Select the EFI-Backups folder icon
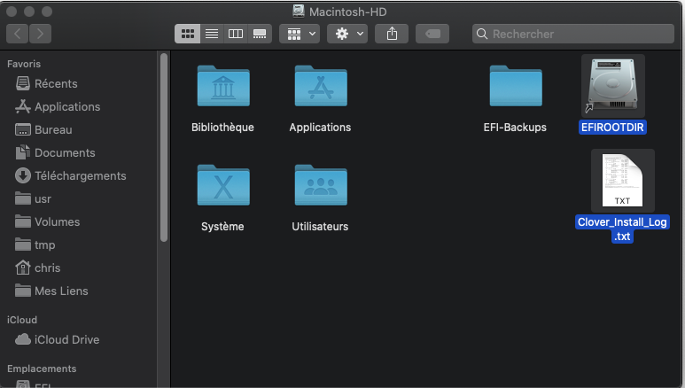The width and height of the screenshot is (685, 388). point(516,86)
